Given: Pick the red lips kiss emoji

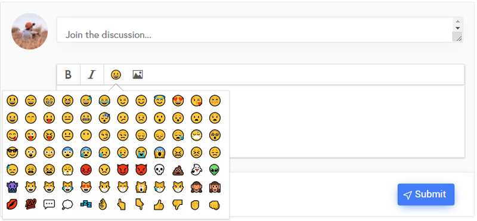Looking at the screenshot, I should (12, 204).
